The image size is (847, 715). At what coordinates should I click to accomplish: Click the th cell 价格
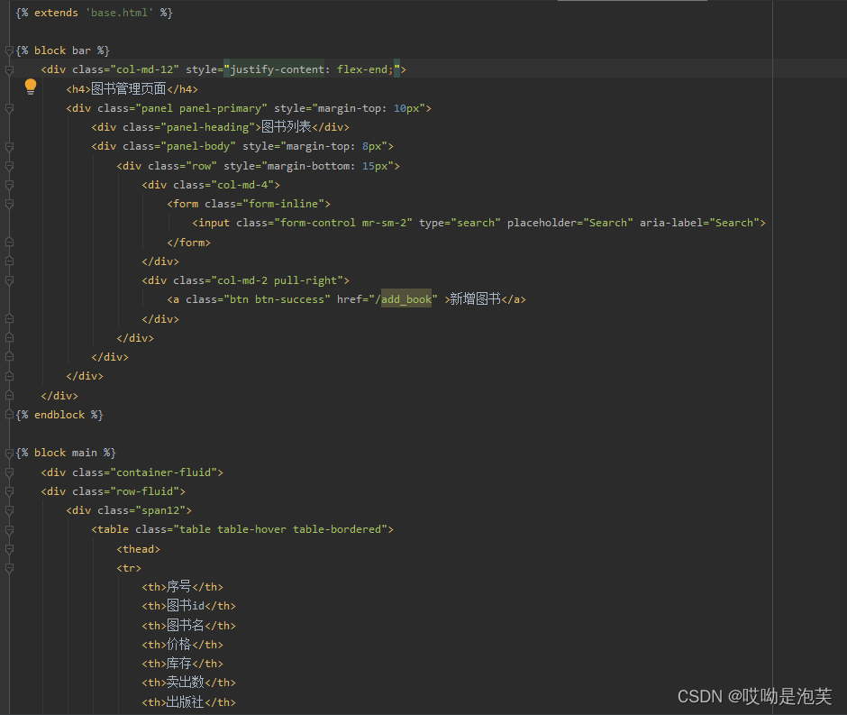[x=178, y=644]
